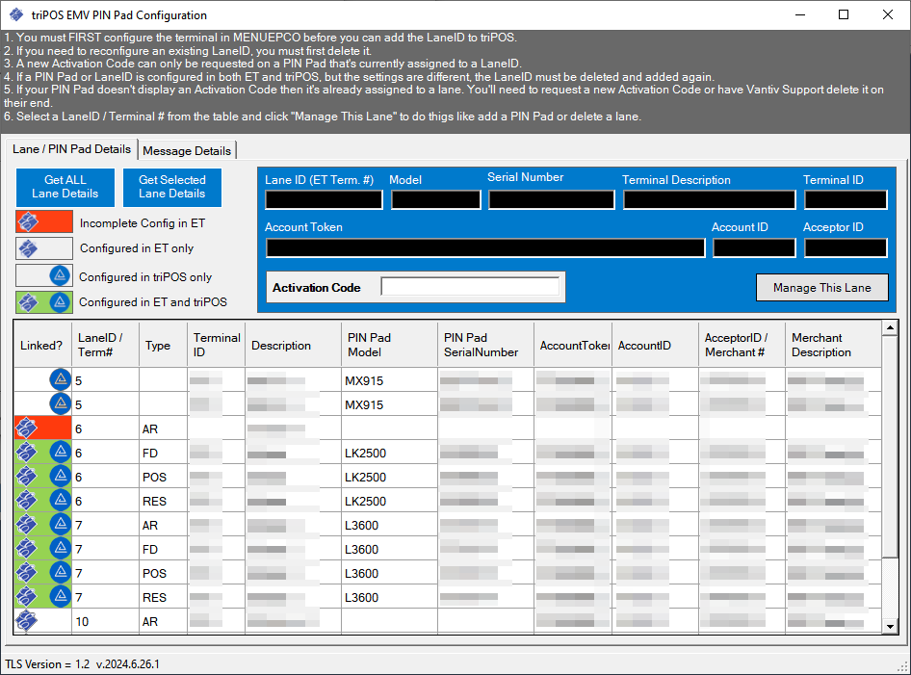Click the ET icon in the lane 7 RES row
The height and width of the screenshot is (675, 911).
click(26, 597)
